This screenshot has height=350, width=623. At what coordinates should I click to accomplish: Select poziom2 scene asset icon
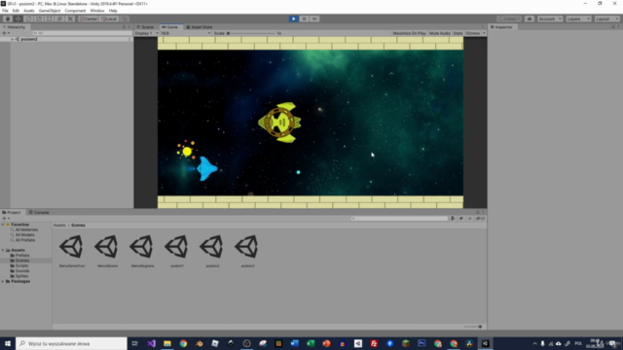pos(212,247)
